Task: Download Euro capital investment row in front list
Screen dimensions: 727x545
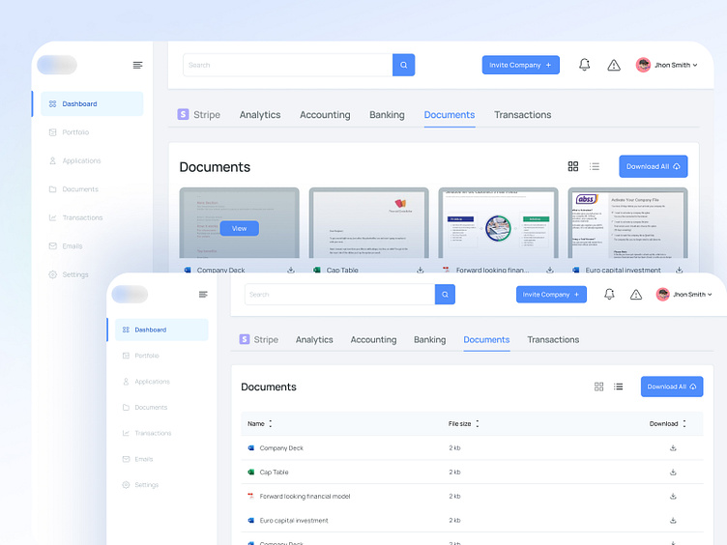Action: 673,521
